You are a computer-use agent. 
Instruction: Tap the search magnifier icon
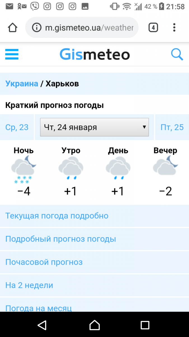[177, 54]
